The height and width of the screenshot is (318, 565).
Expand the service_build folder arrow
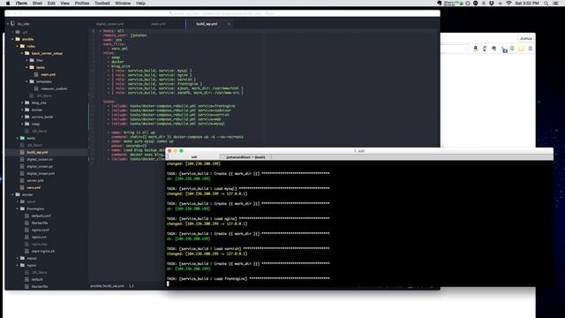pos(22,117)
